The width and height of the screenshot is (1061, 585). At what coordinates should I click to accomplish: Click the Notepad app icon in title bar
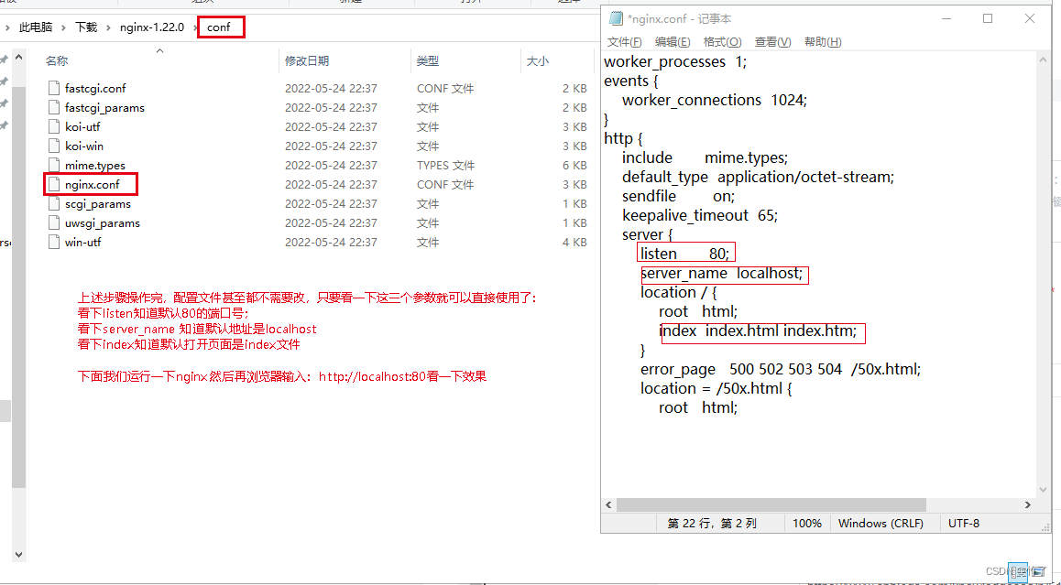[616, 18]
